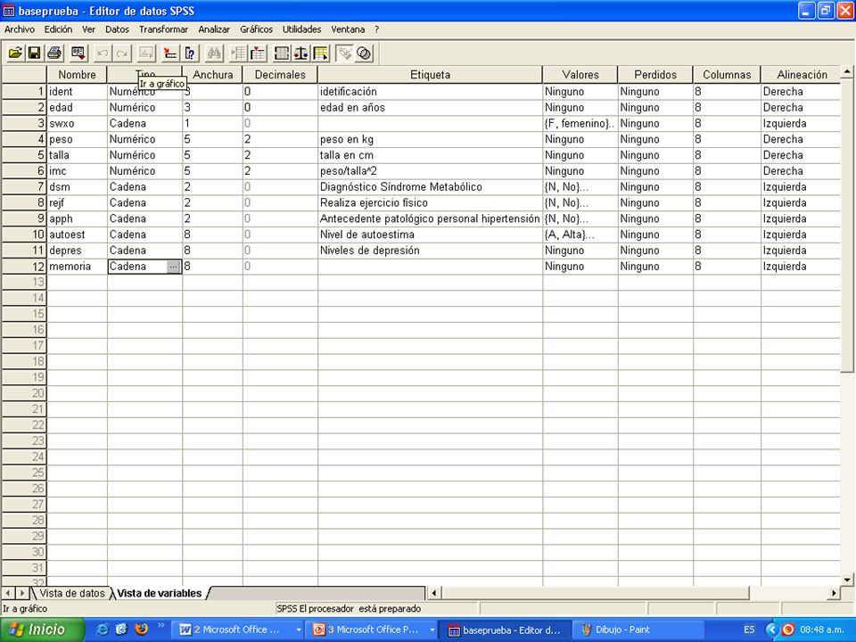Click the 'Nivel de autoestima' label cell
The image size is (856, 642).
click(430, 235)
